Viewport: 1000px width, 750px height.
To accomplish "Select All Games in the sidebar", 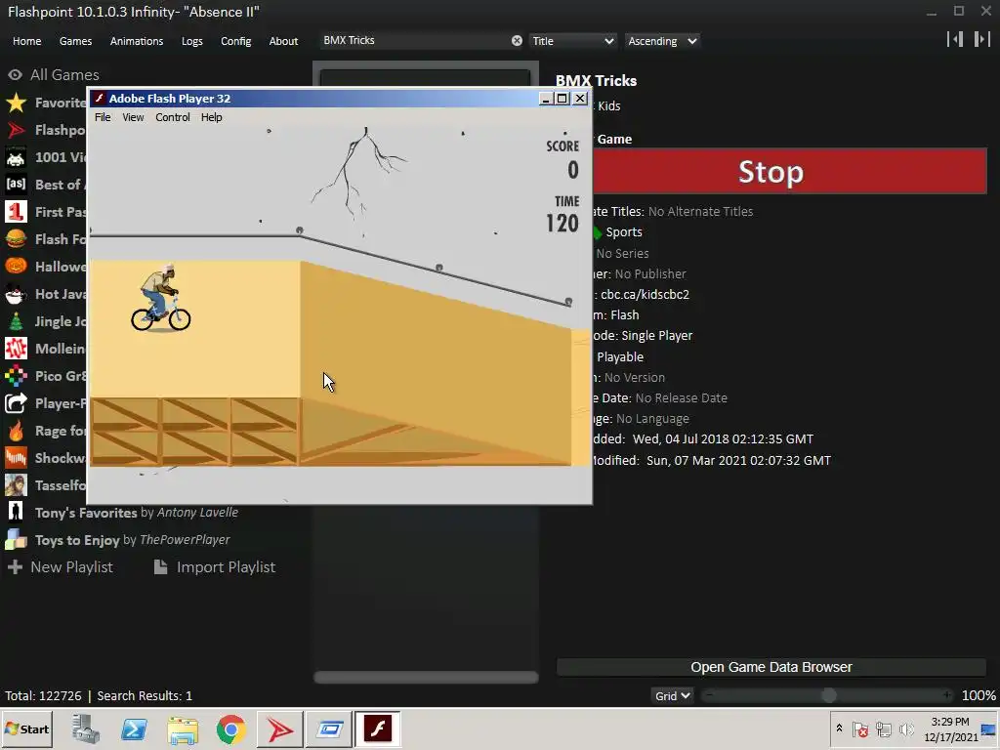I will point(54,74).
